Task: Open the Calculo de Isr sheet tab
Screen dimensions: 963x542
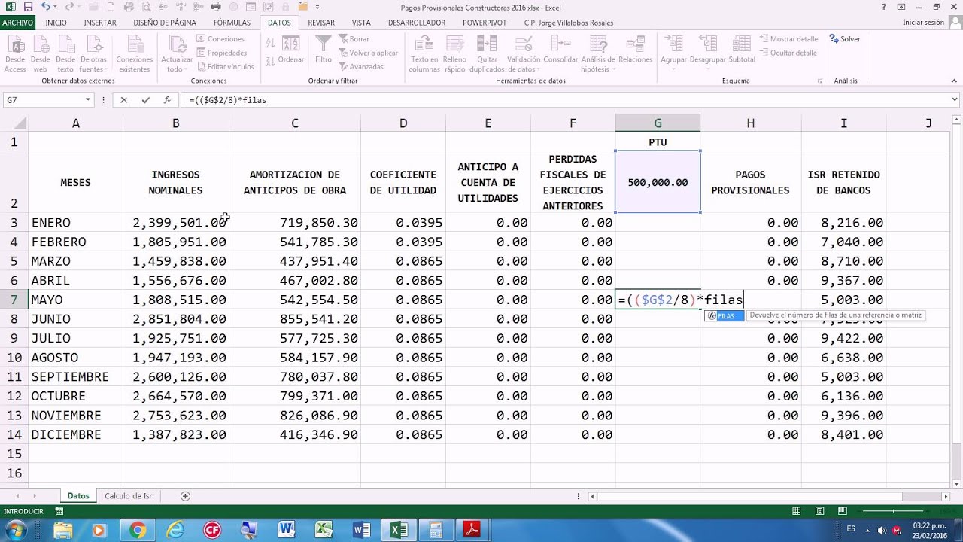Action: click(x=129, y=496)
